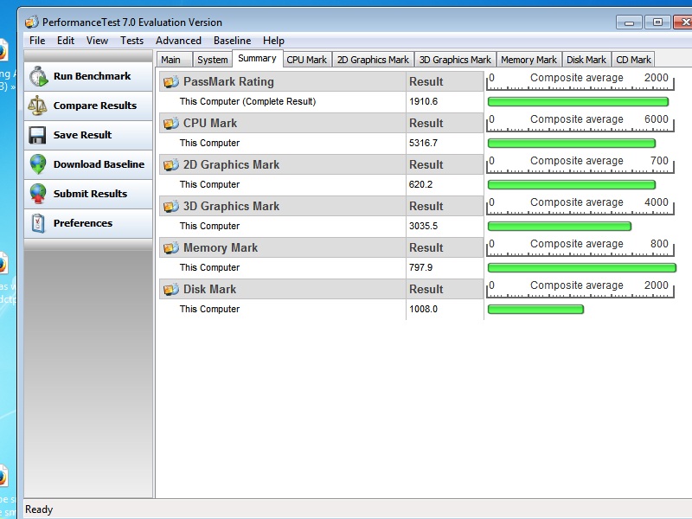This screenshot has width=692, height=519.
Task: Click the PassMark Rating header icon
Action: point(170,81)
